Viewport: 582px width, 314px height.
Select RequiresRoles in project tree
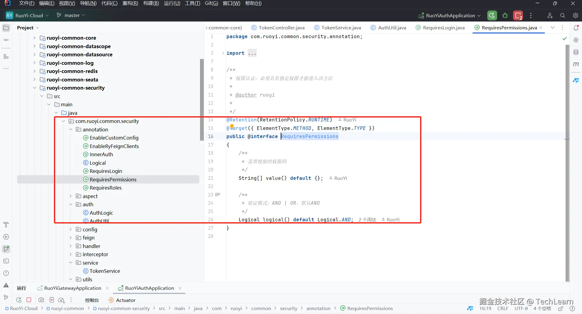[x=105, y=188]
